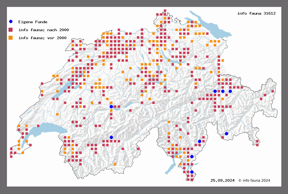Image resolution: width=288 pixels, height=194 pixels.
Task: Select the 'info fauna: vor 2000' legend text
Action: [x=42, y=38]
